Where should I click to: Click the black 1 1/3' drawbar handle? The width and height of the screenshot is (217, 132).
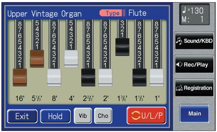[140, 77]
